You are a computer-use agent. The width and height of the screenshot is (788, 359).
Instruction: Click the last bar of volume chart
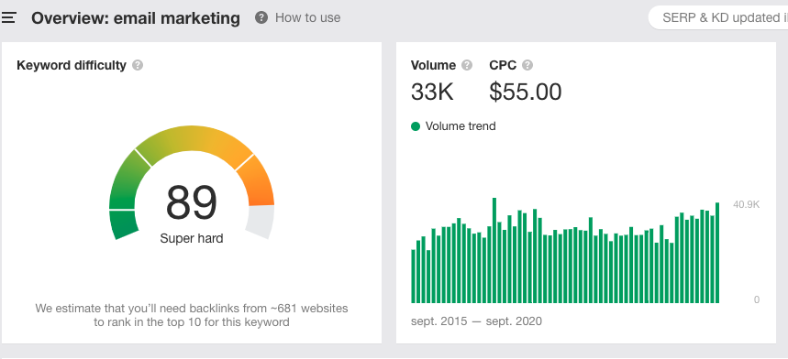click(717, 253)
